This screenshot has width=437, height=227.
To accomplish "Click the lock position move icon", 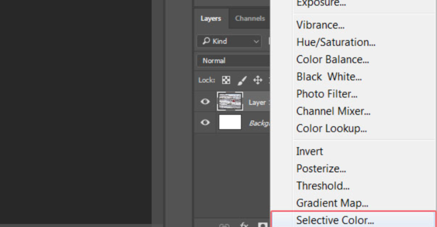I will pyautogui.click(x=257, y=80).
